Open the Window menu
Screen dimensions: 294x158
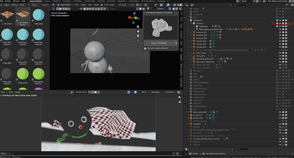click(16, 1)
